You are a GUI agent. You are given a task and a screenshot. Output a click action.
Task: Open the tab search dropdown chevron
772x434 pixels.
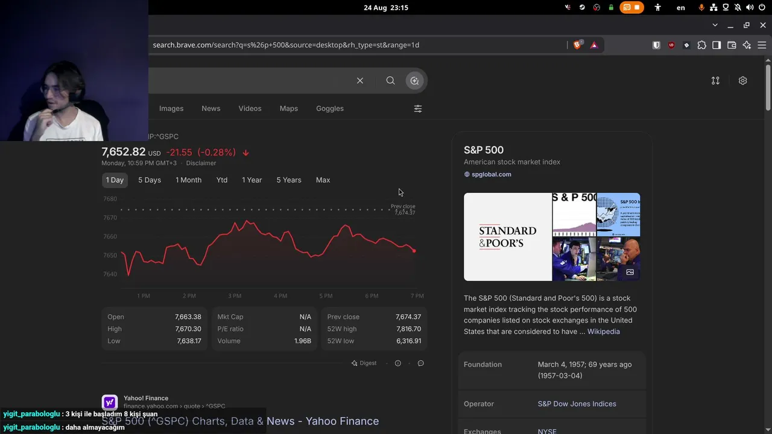(715, 25)
